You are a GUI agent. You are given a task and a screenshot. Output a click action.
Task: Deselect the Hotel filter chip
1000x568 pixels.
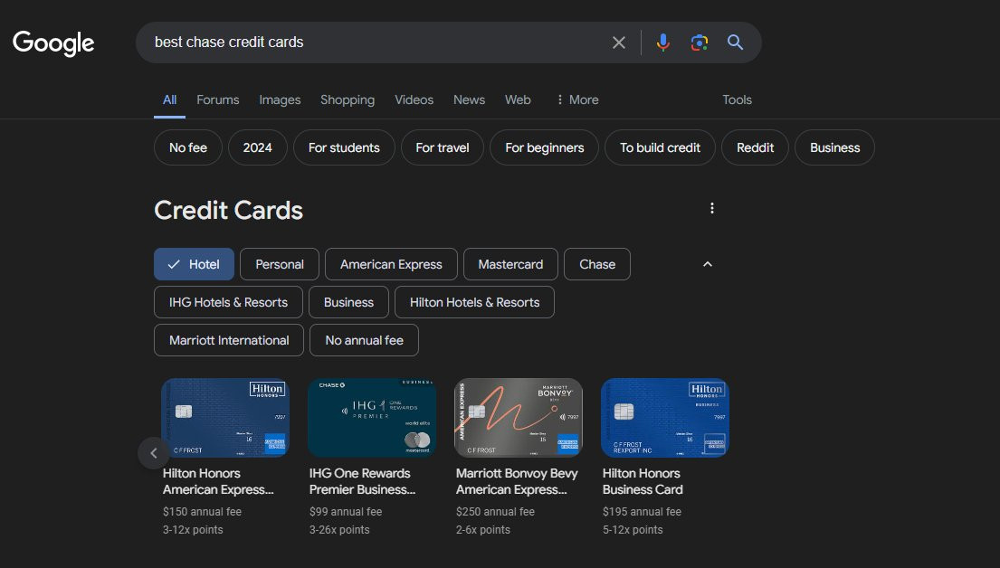click(x=194, y=264)
